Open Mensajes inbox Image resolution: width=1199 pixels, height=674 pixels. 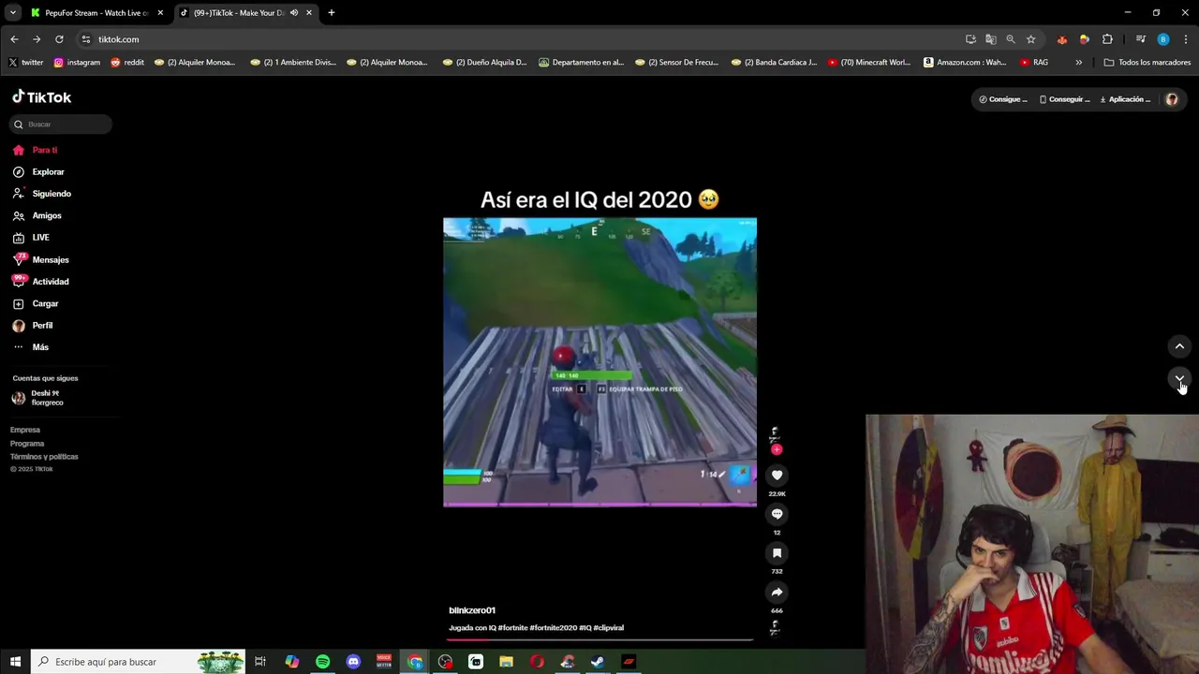[x=41, y=260]
